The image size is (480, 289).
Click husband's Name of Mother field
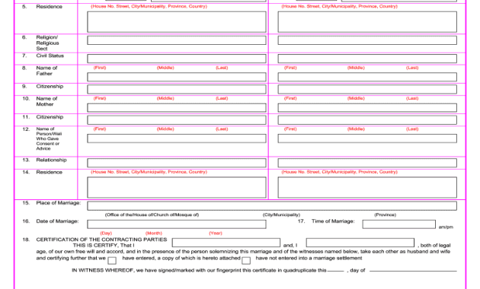177,107
